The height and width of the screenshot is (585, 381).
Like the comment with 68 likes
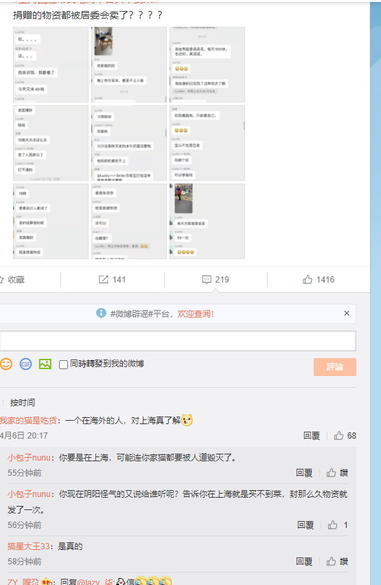[x=345, y=435]
